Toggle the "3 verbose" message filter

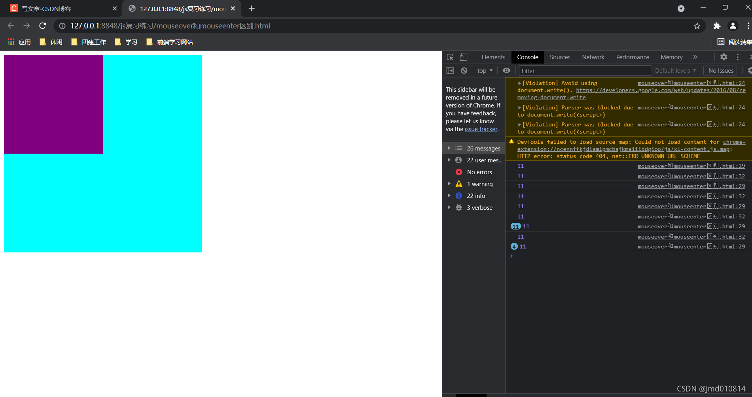479,207
